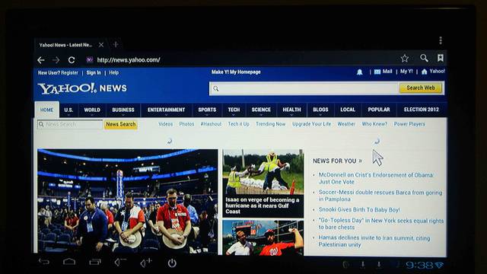
Task: Open the SCIENCE section dropdown
Action: [x=261, y=110]
